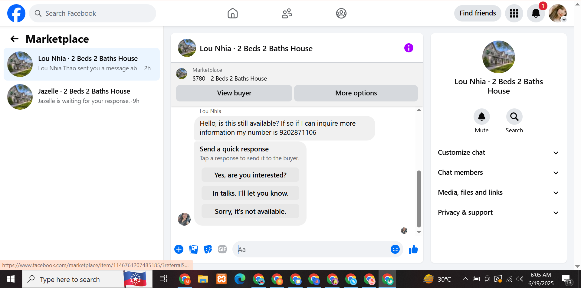Expand Media, files and links section

point(498,192)
